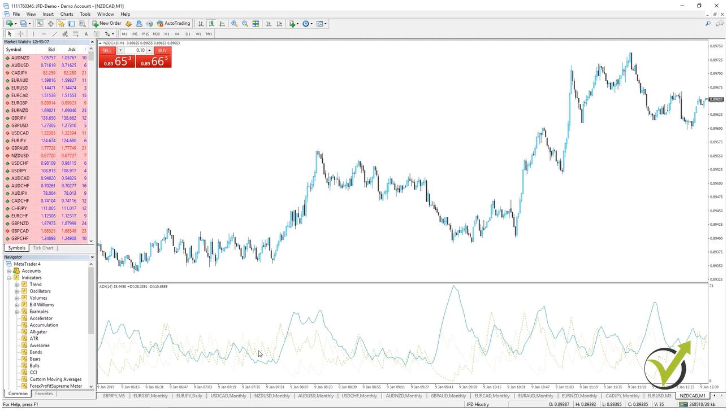Switch chart to candlestick mode
This screenshot has width=727, height=411.
(x=211, y=23)
